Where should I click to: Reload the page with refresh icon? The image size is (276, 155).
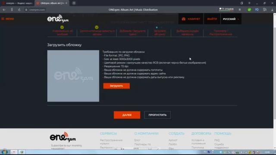click(19, 9)
